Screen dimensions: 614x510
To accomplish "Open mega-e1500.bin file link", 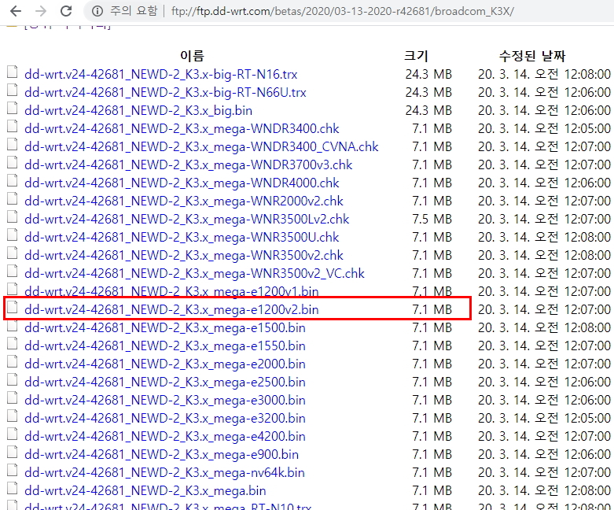I will click(x=165, y=327).
